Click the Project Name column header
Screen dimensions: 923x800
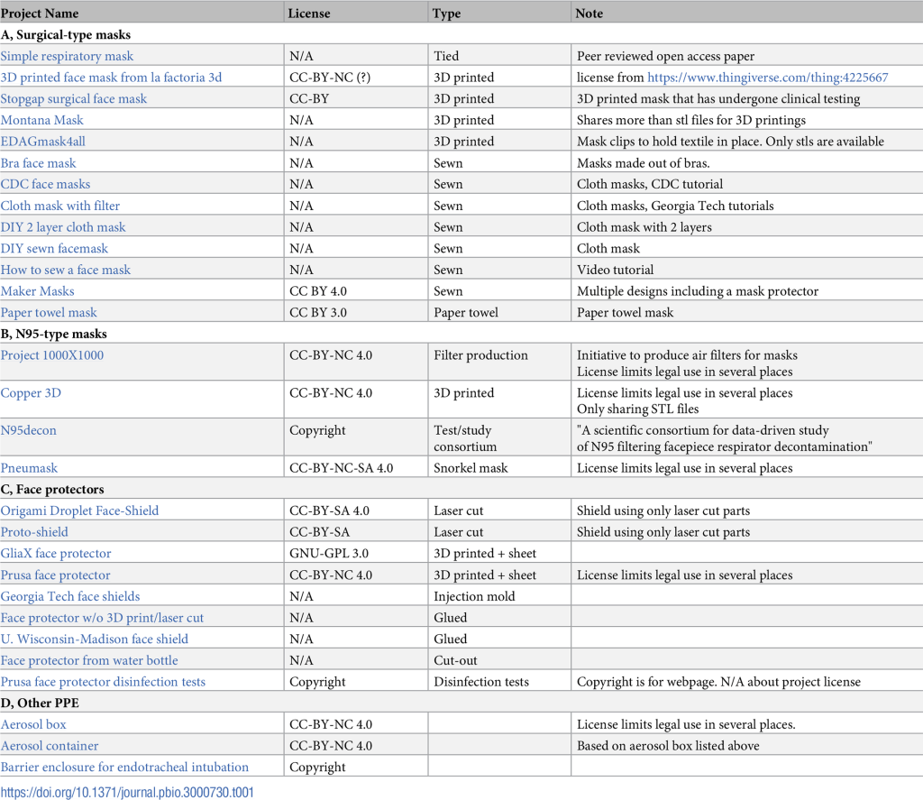(x=40, y=14)
